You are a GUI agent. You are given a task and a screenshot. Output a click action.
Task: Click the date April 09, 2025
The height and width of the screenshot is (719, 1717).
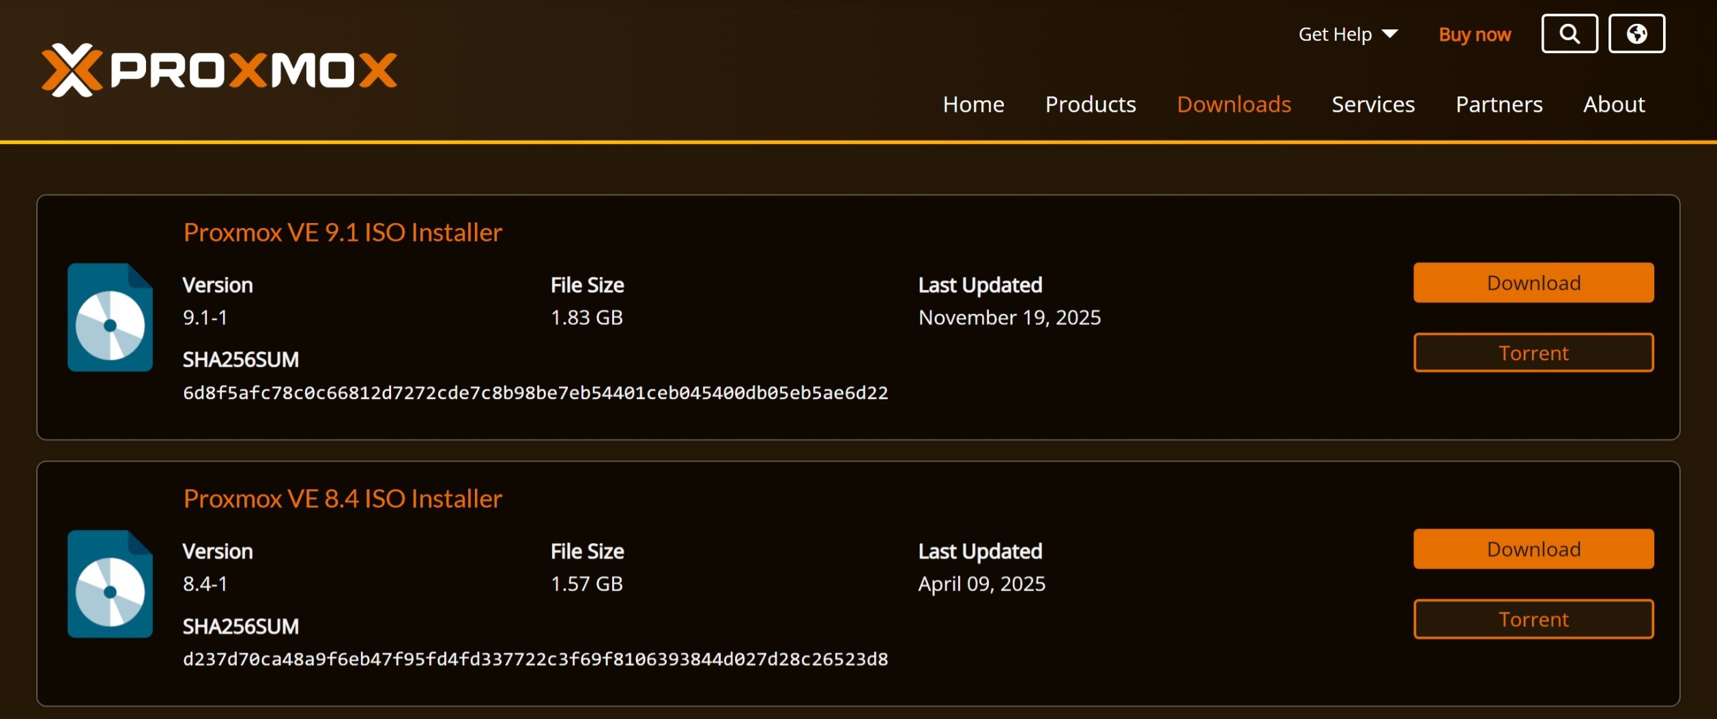click(x=982, y=585)
